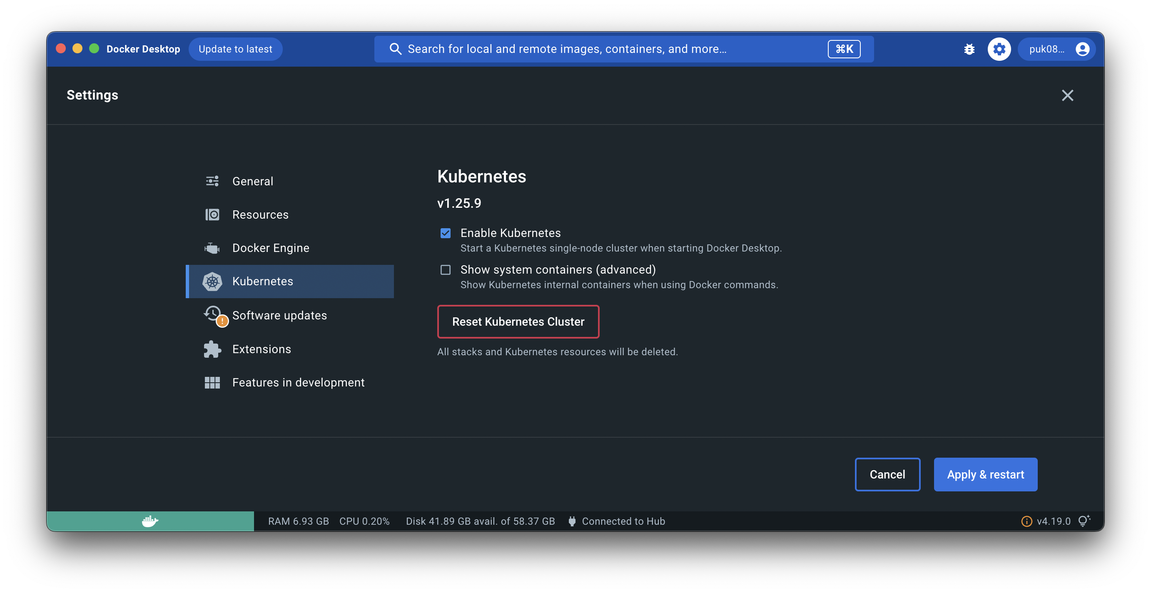Screen dimensions: 1151x593
Task: Go to Features in development
Action: (298, 383)
